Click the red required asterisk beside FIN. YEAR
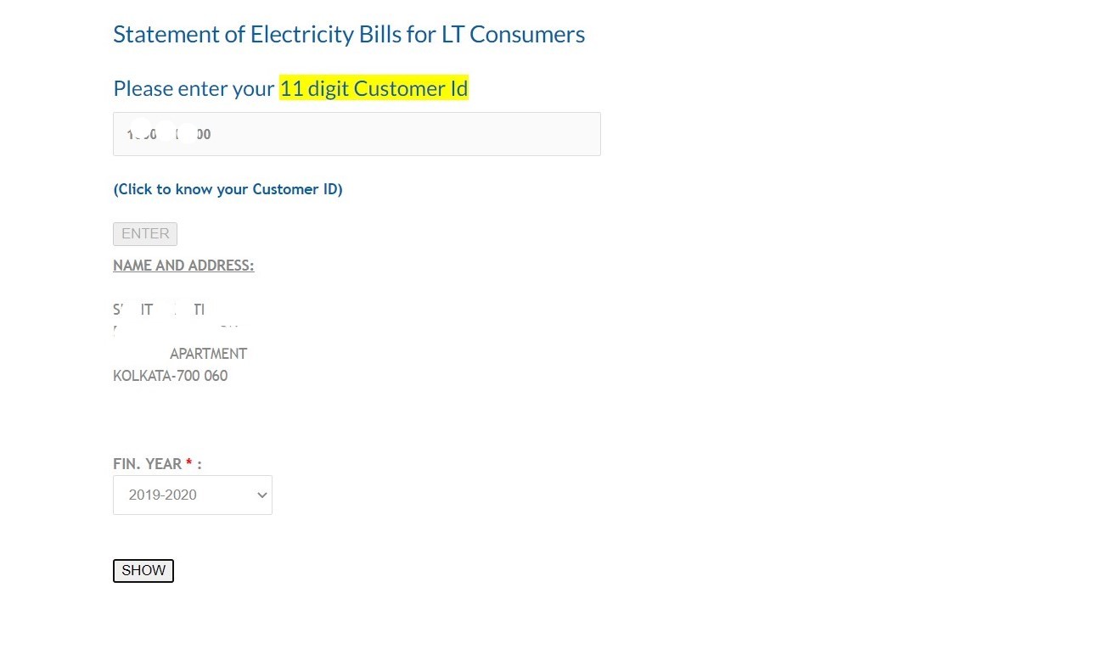1096x649 pixels. pyautogui.click(x=190, y=463)
